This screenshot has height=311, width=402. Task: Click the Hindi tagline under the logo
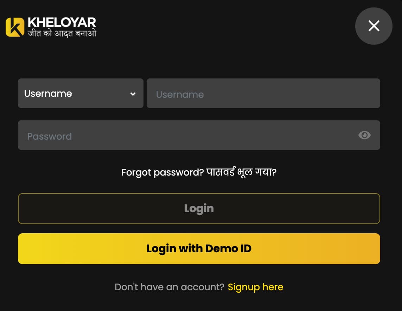tap(62, 34)
